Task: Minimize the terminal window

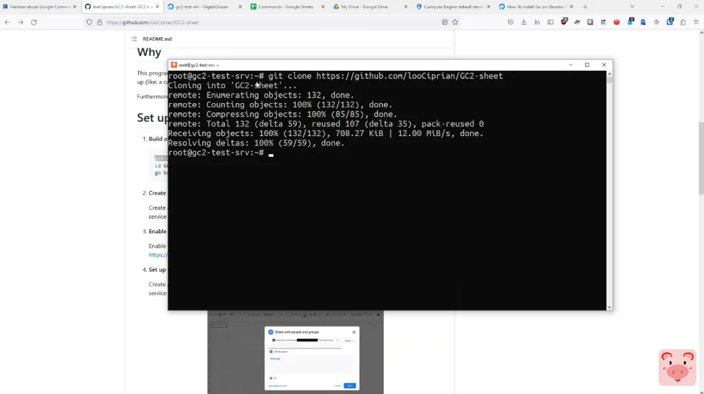Action: (x=571, y=65)
